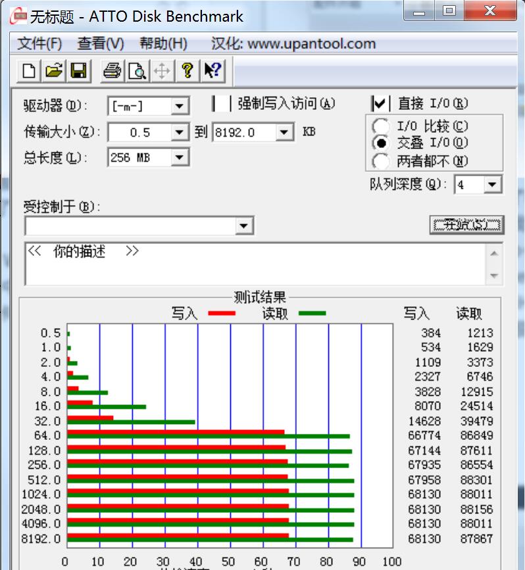The height and width of the screenshot is (570, 525).
Task: Expand the 0.5 transfer size start dropdown
Action: coord(180,132)
